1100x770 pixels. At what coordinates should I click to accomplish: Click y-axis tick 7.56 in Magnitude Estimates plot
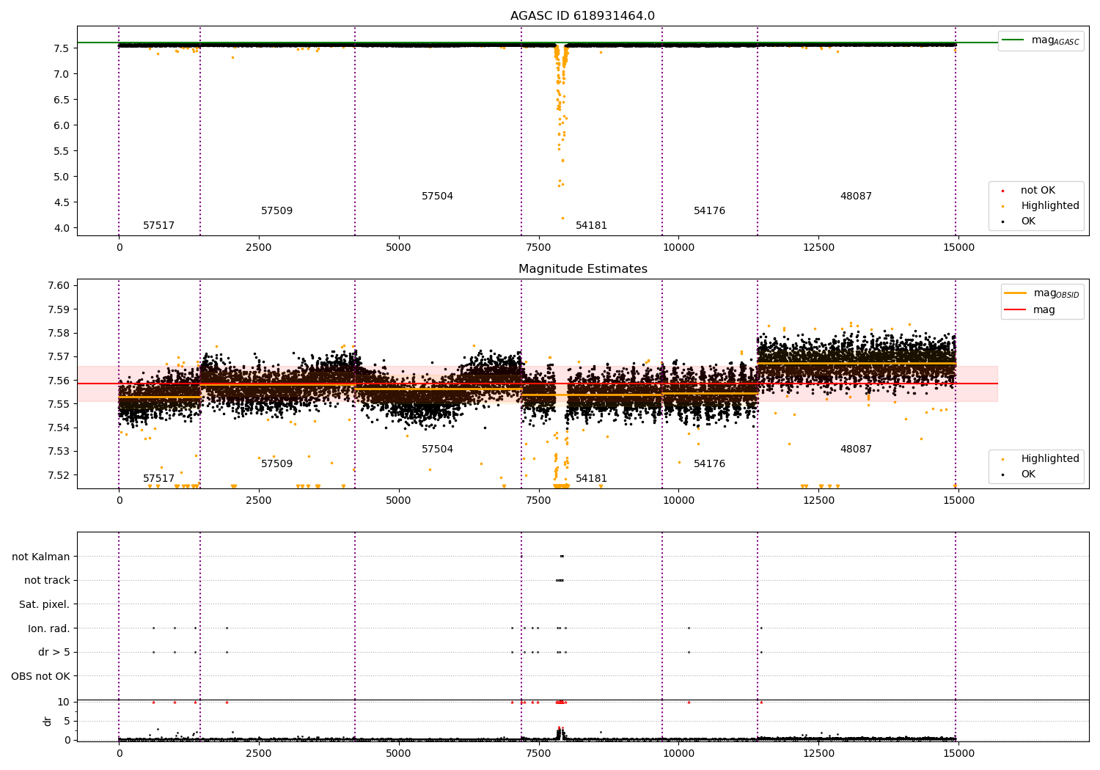pyautogui.click(x=59, y=381)
